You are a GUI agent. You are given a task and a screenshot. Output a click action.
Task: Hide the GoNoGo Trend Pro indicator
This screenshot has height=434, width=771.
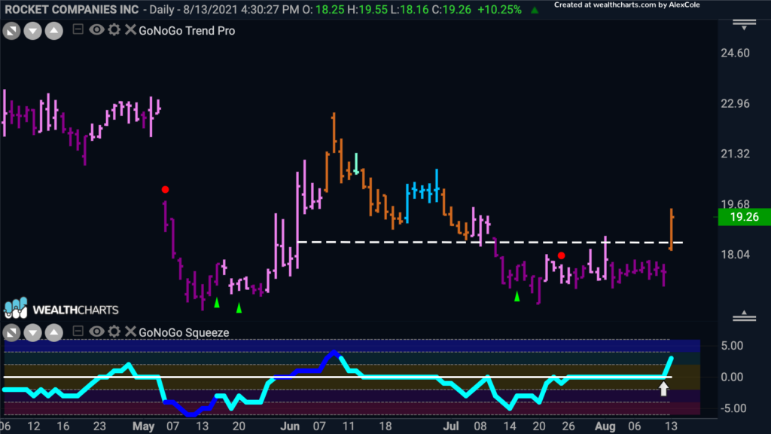[x=96, y=30]
